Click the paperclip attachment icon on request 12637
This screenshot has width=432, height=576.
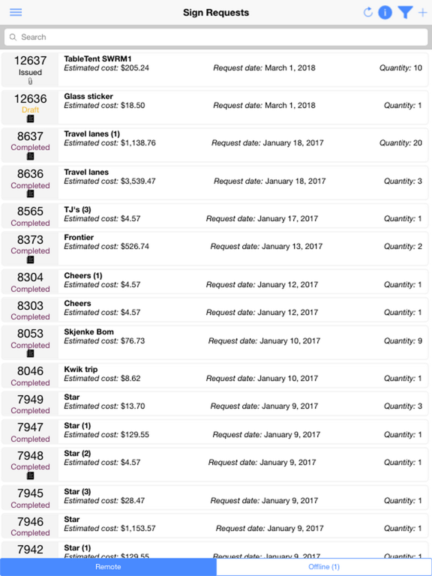31,81
